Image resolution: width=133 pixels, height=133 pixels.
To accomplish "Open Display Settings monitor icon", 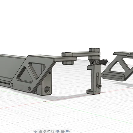I will click(58, 131).
